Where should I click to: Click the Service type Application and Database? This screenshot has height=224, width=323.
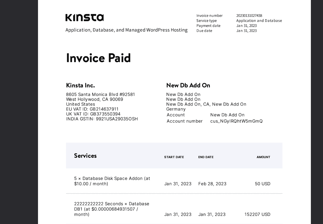click(x=259, y=21)
